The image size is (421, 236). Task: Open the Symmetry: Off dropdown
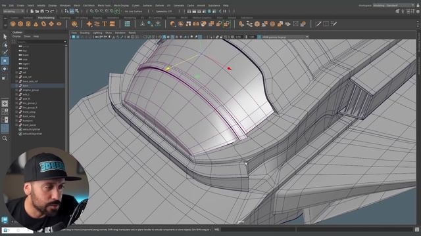coord(164,12)
